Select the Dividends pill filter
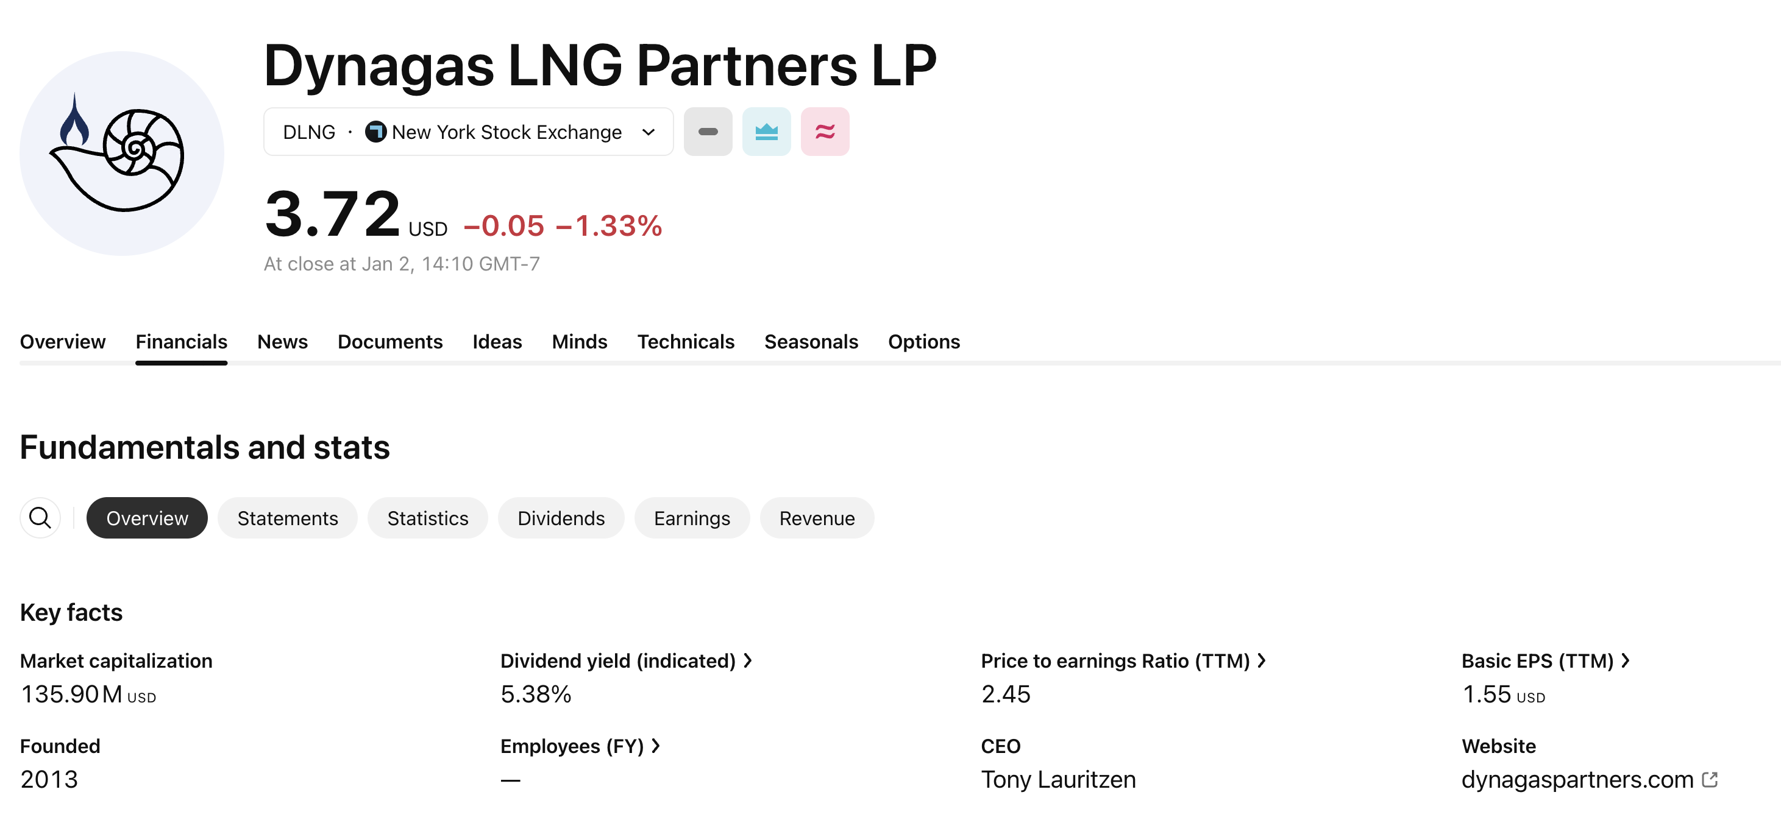Viewport: 1781px width, 820px height. 561,517
